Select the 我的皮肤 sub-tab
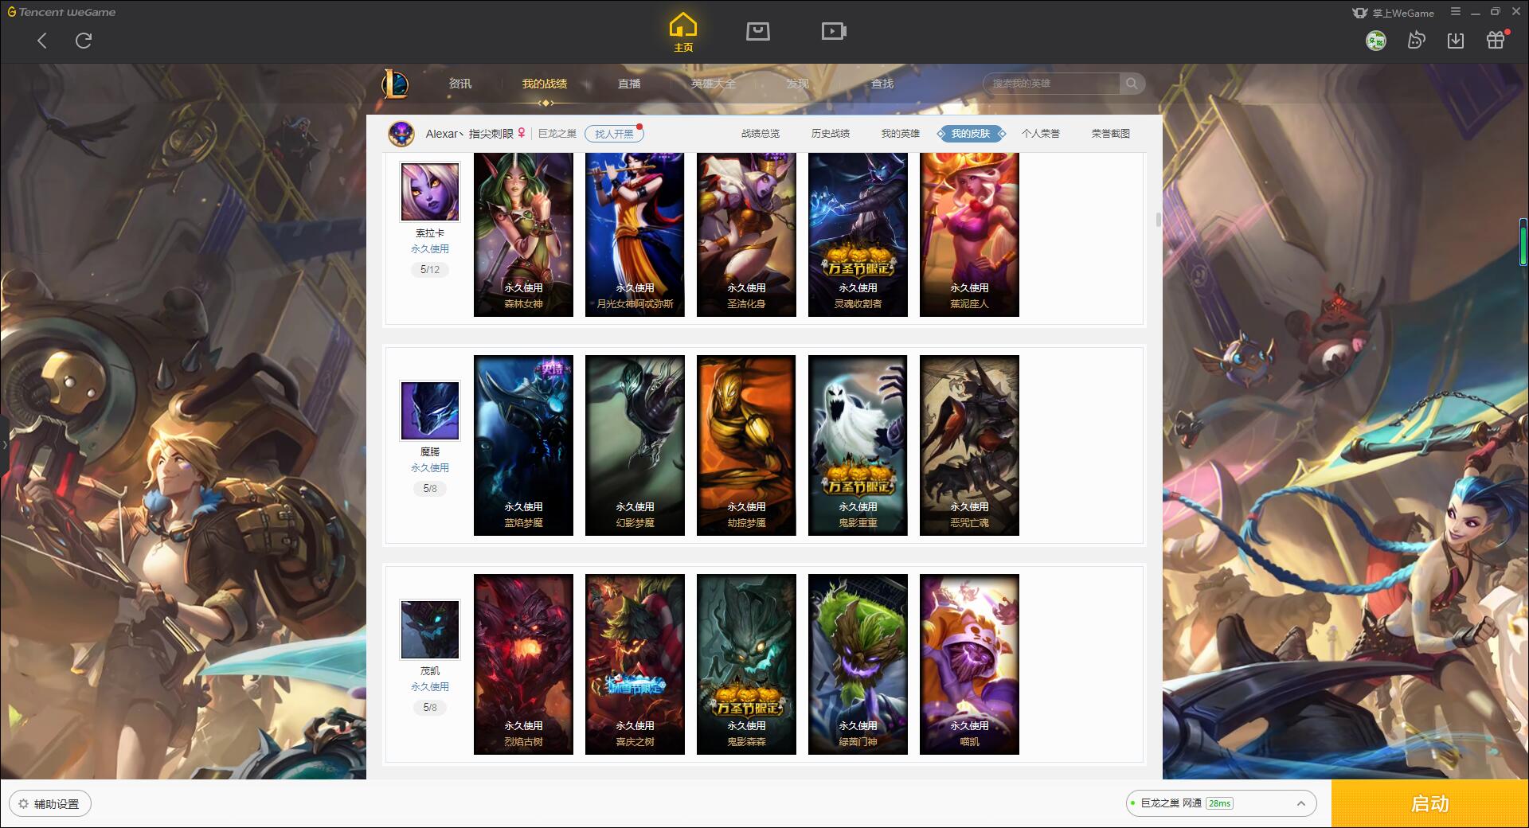The image size is (1529, 828). pyautogui.click(x=971, y=134)
